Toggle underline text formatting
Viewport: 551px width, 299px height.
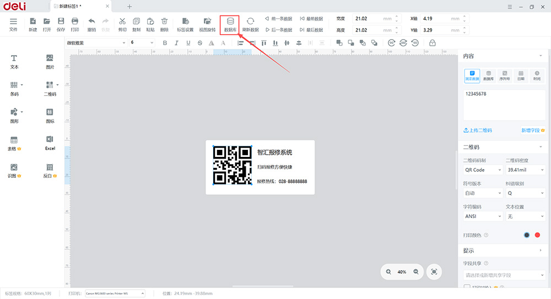click(x=188, y=43)
